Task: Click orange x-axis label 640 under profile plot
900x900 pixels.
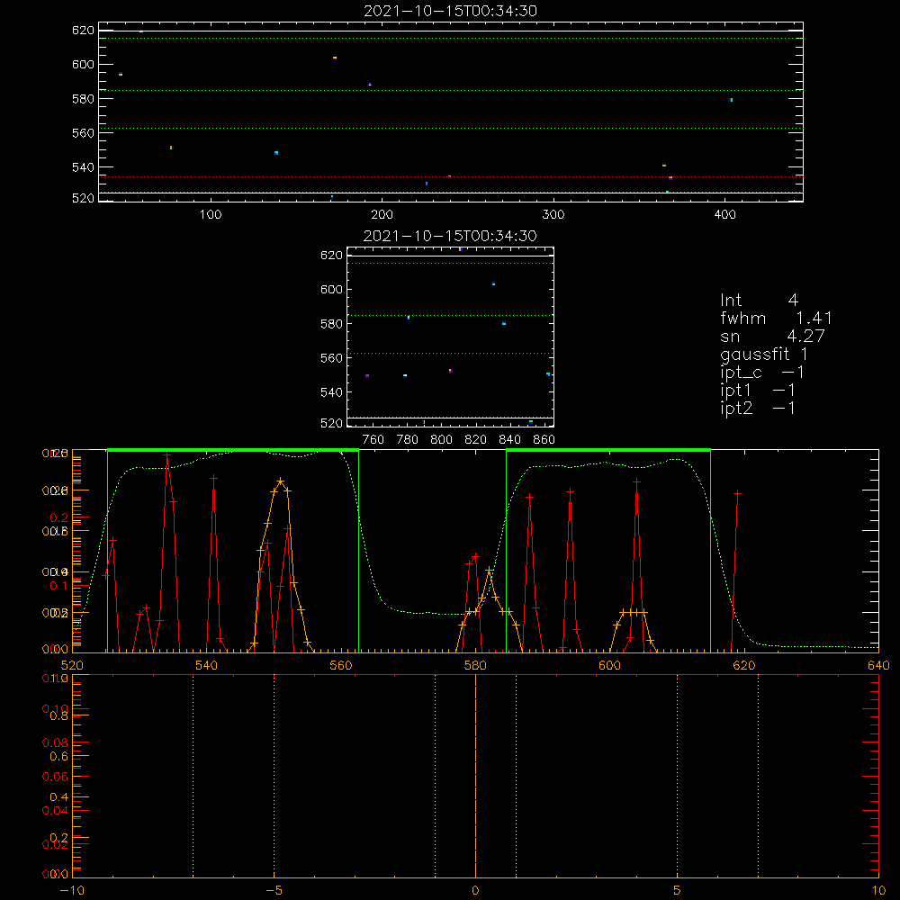Action: (878, 665)
